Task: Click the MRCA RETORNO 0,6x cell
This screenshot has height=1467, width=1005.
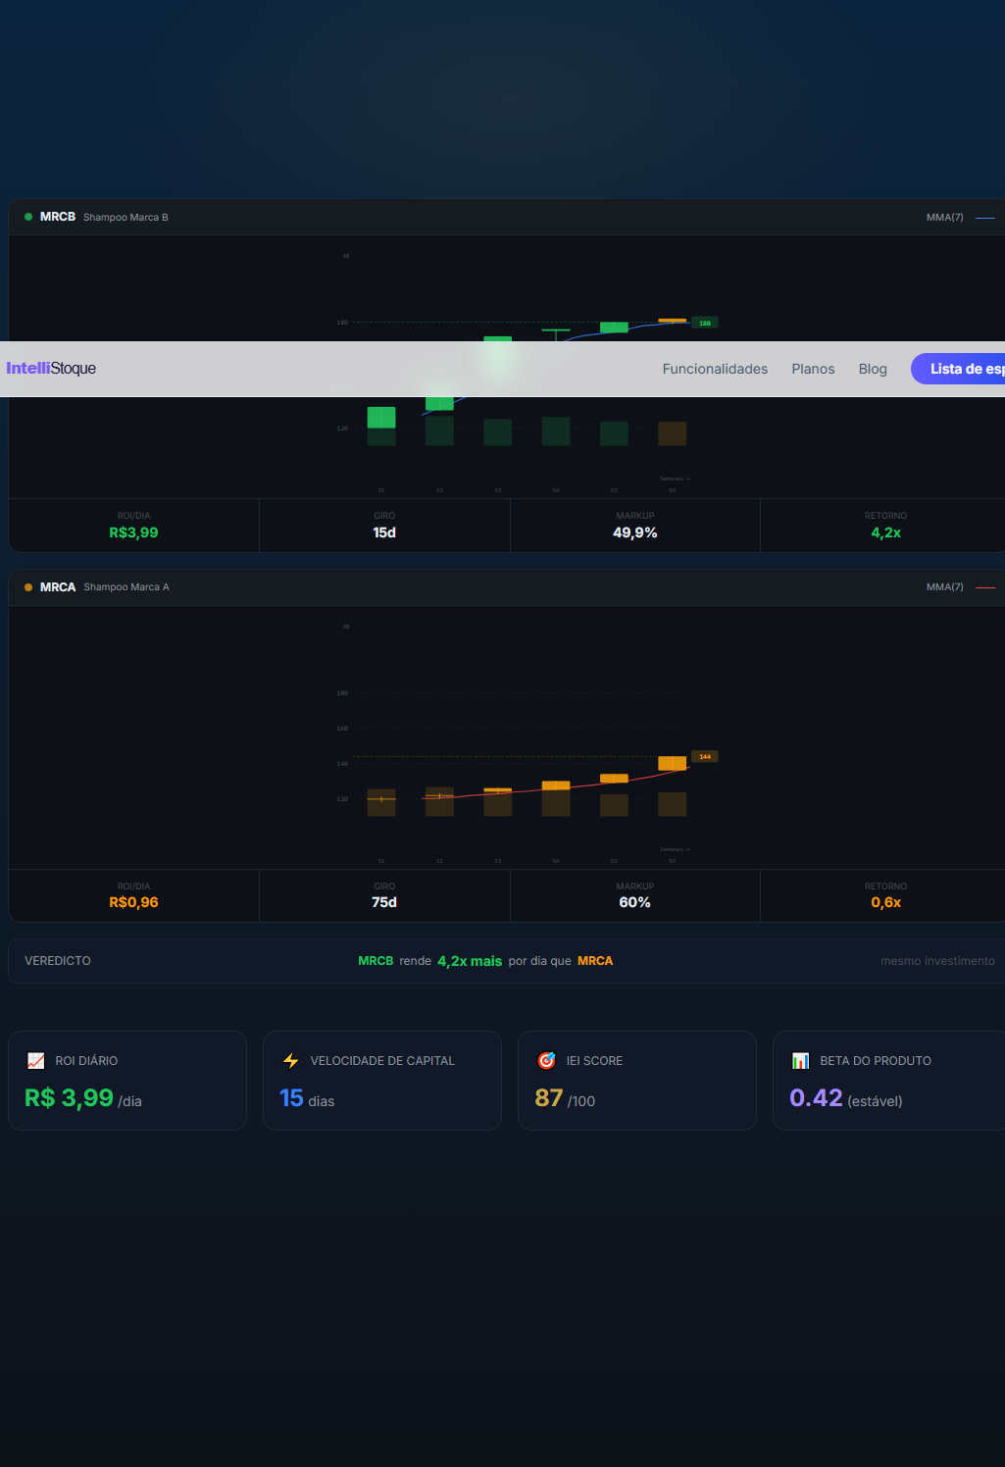Action: [885, 895]
